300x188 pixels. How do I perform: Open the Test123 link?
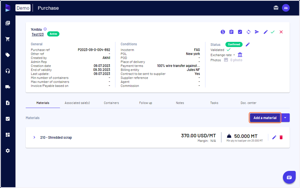coord(38,34)
